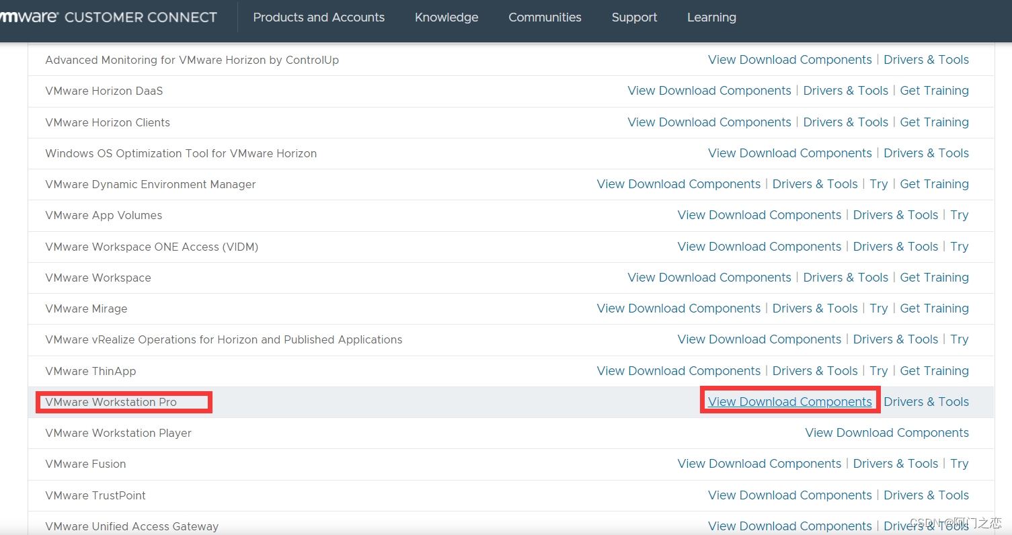Select the 'VMware Workstation Player' product name
The height and width of the screenshot is (535, 1012).
pos(118,433)
